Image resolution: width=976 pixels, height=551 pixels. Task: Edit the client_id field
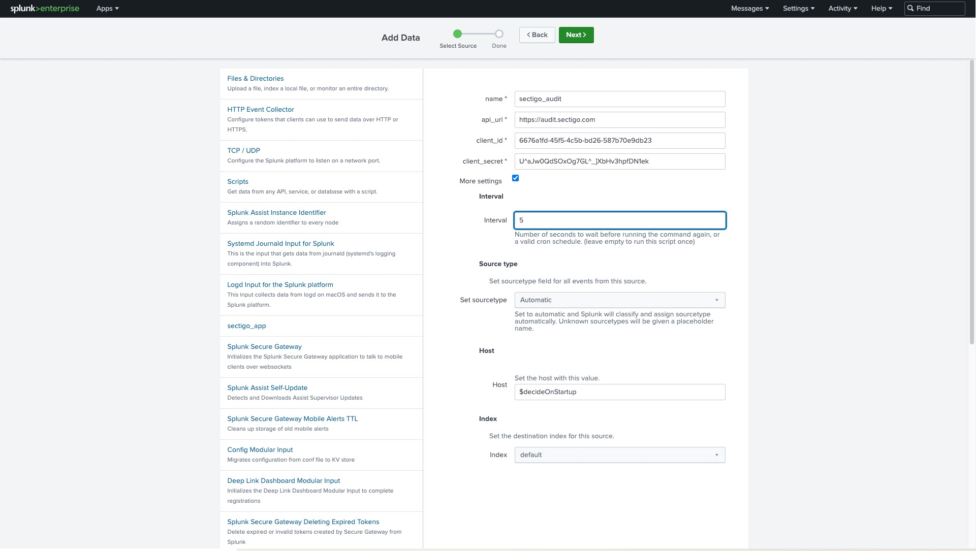(620, 141)
